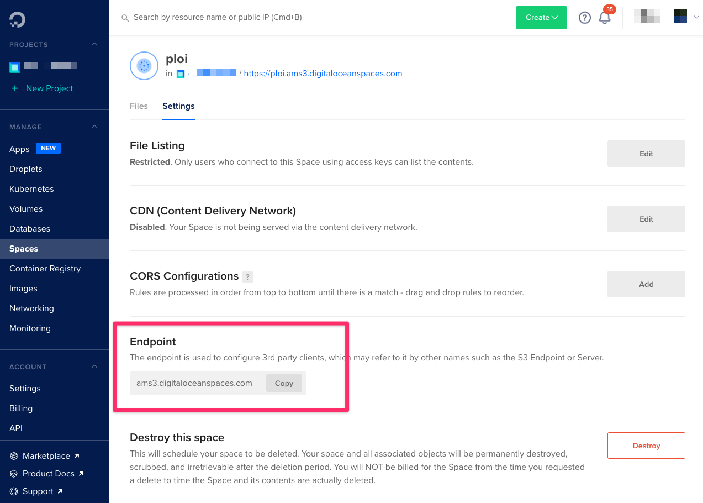703x503 pixels.
Task: Click the Support lifebuoy icon
Action: pyautogui.click(x=14, y=491)
